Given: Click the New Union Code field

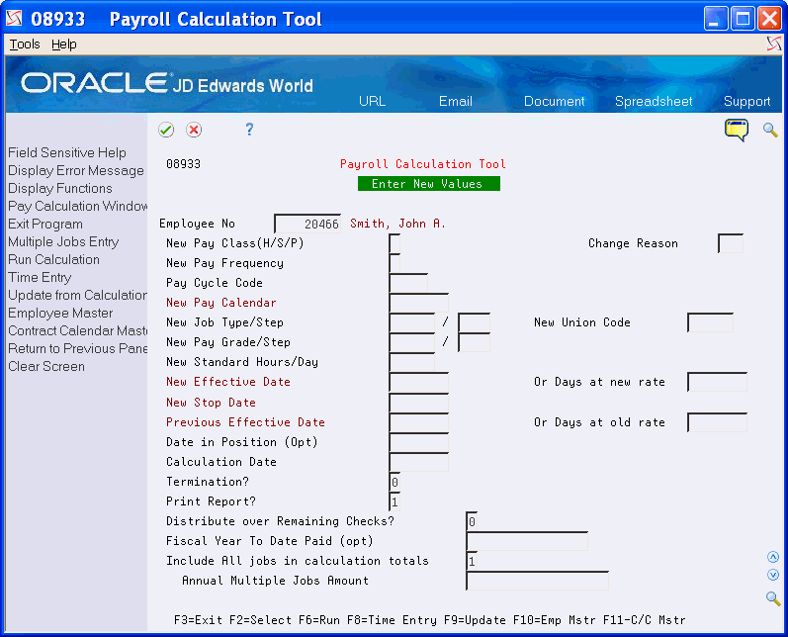Looking at the screenshot, I should click(x=710, y=322).
